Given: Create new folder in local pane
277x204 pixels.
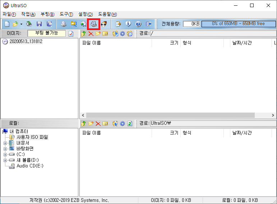Looking at the screenshot, I should click(x=91, y=124).
